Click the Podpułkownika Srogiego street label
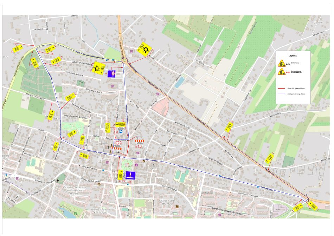 click(76, 117)
